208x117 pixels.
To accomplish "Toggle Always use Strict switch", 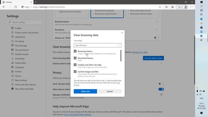I will [156, 38].
